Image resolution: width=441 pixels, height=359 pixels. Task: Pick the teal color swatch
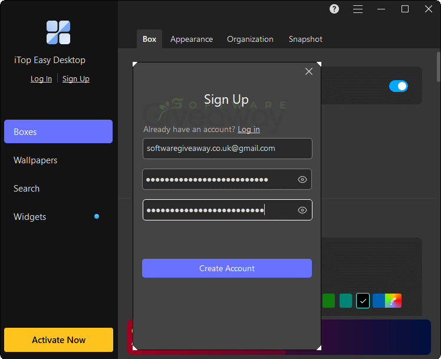point(345,301)
